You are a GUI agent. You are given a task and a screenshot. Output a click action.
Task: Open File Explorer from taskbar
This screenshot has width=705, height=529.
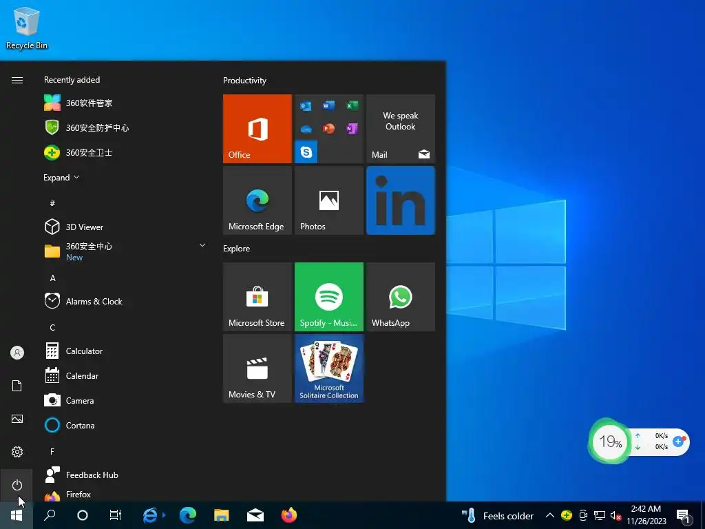pyautogui.click(x=221, y=515)
